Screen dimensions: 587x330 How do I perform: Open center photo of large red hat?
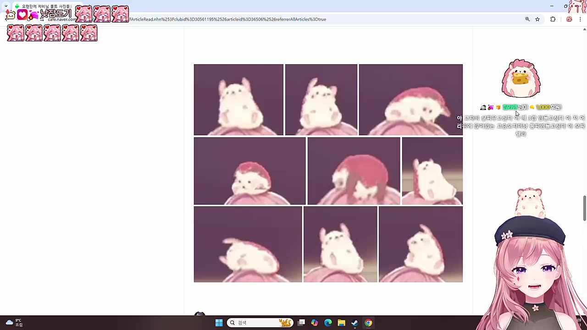pos(354,171)
